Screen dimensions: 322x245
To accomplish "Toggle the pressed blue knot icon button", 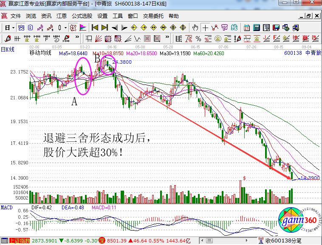I will 21,28.
